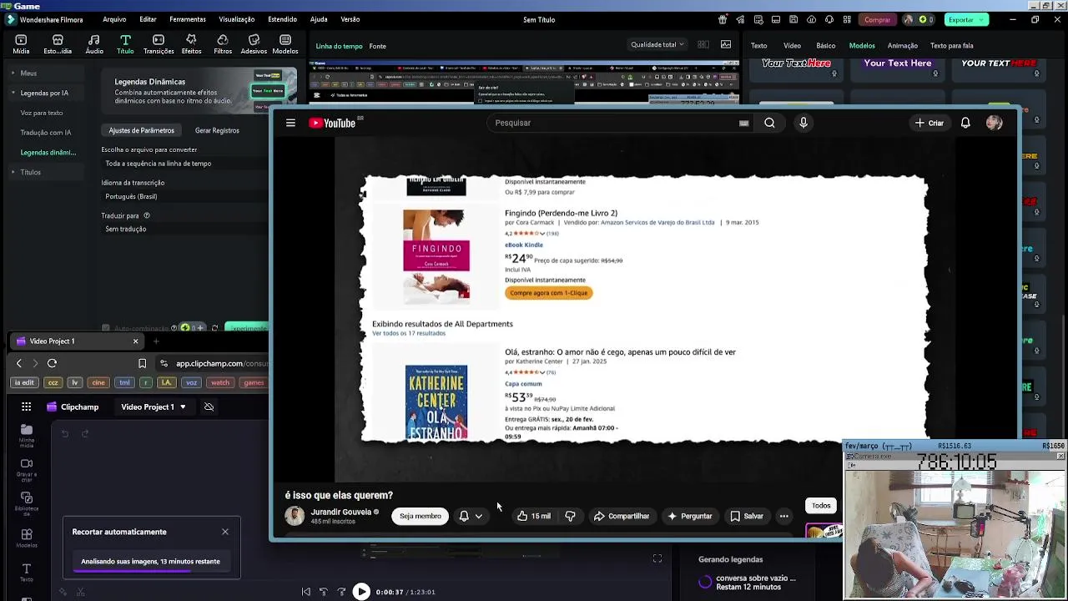Click the Clipchamp Gravar e criar camera icon
Image resolution: width=1068 pixels, height=601 pixels.
click(27, 463)
